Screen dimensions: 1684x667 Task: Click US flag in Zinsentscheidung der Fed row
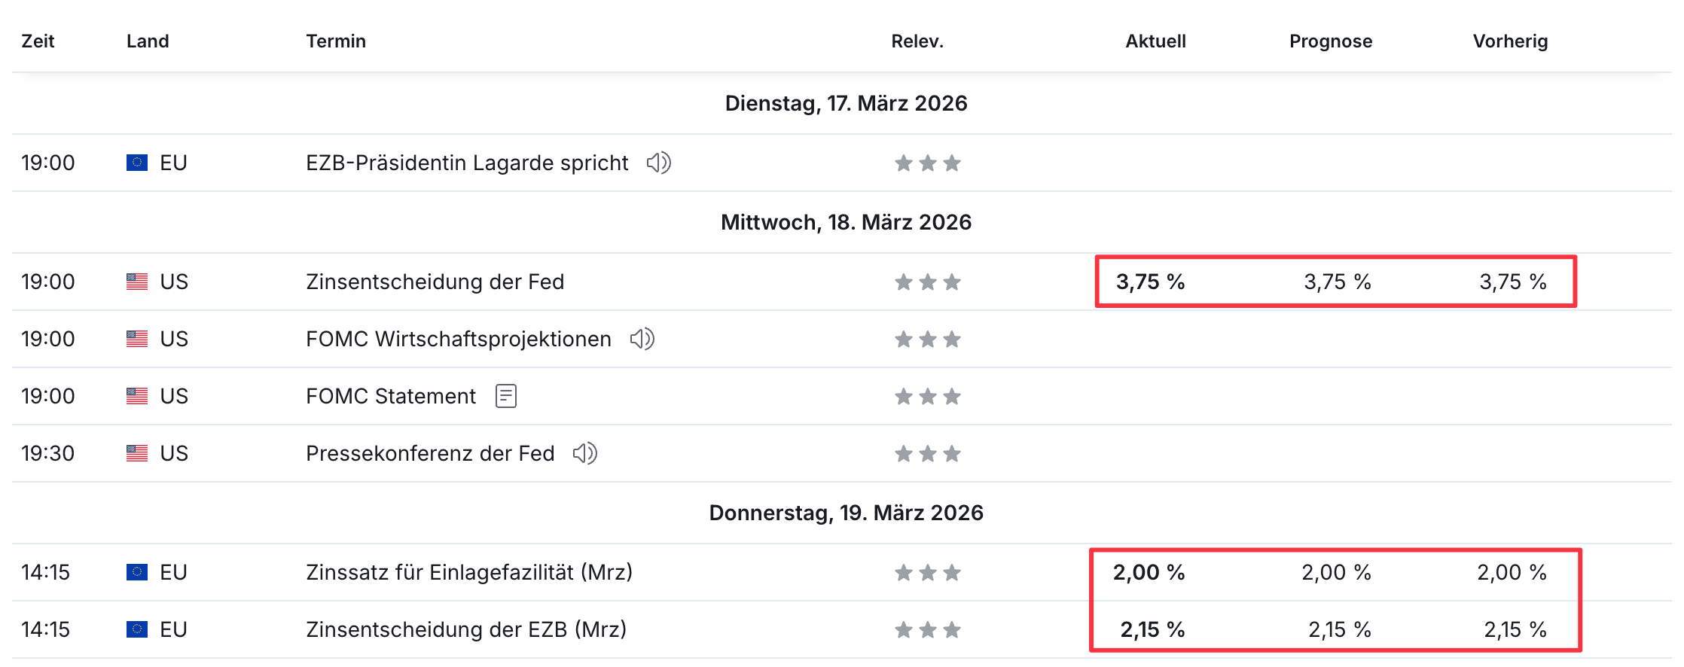click(x=137, y=282)
